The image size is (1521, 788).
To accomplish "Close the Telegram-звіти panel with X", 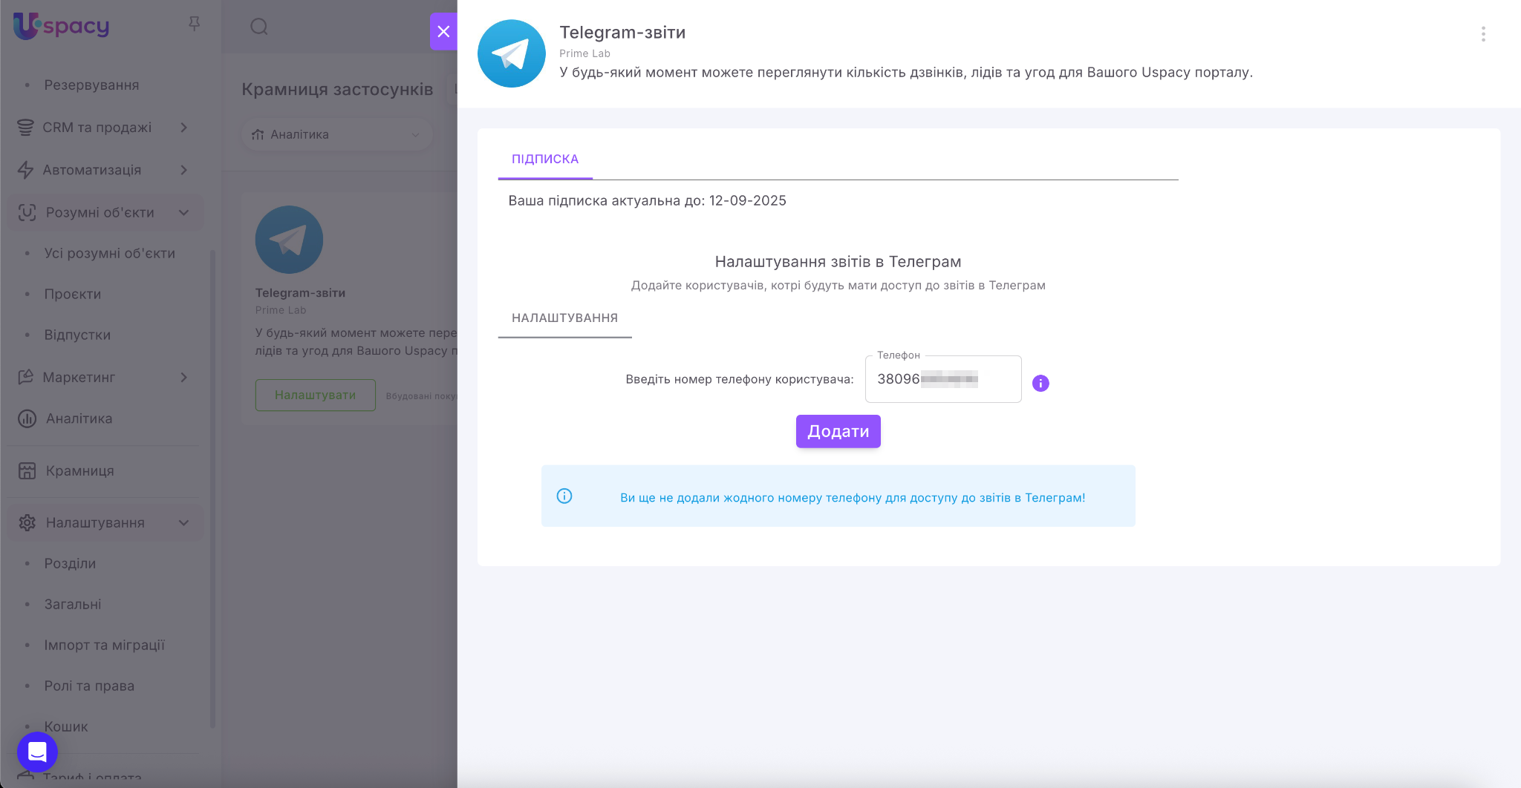I will [443, 31].
